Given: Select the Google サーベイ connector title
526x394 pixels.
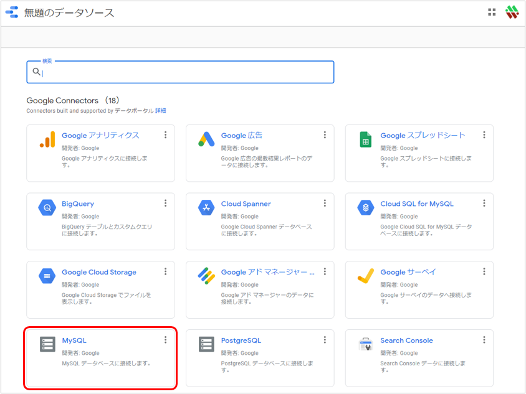Looking at the screenshot, I should click(408, 272).
